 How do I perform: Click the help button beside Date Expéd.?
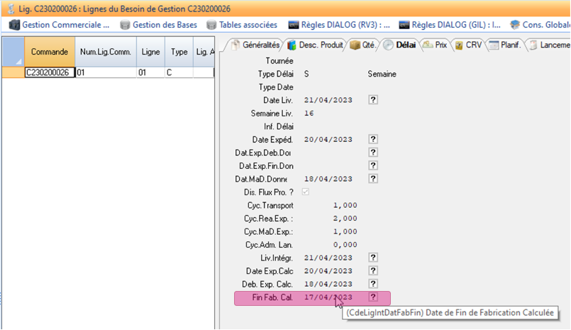point(373,139)
